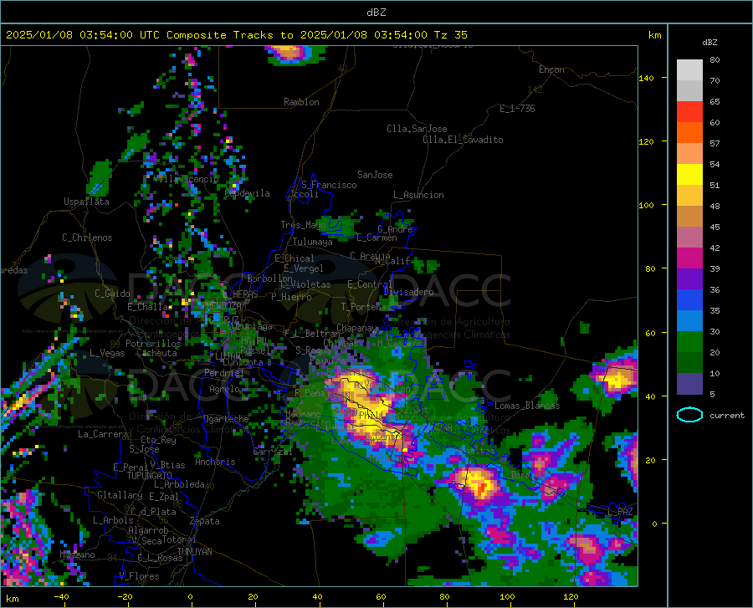
Task: Click the 'V_Flores' map label
Action: [139, 576]
